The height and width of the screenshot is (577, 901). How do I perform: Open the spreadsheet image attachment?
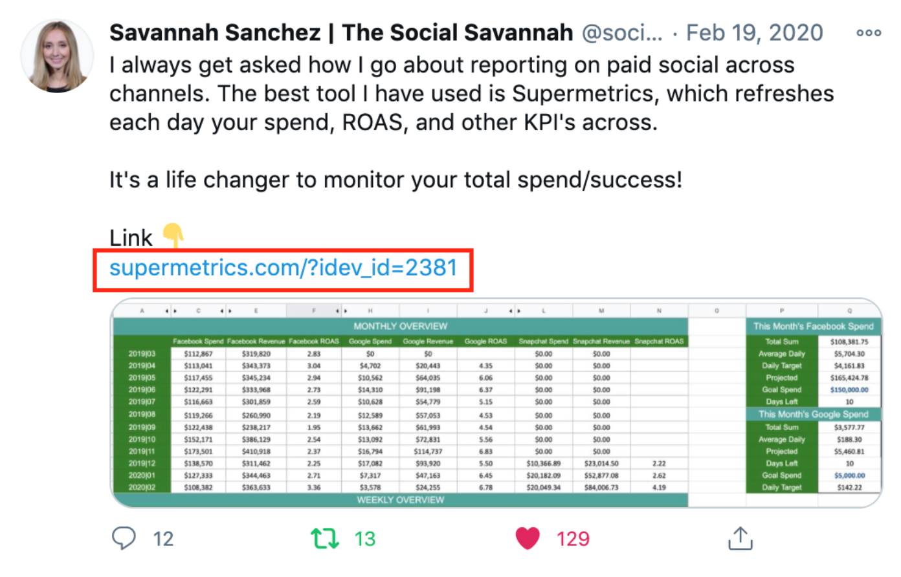(x=496, y=403)
